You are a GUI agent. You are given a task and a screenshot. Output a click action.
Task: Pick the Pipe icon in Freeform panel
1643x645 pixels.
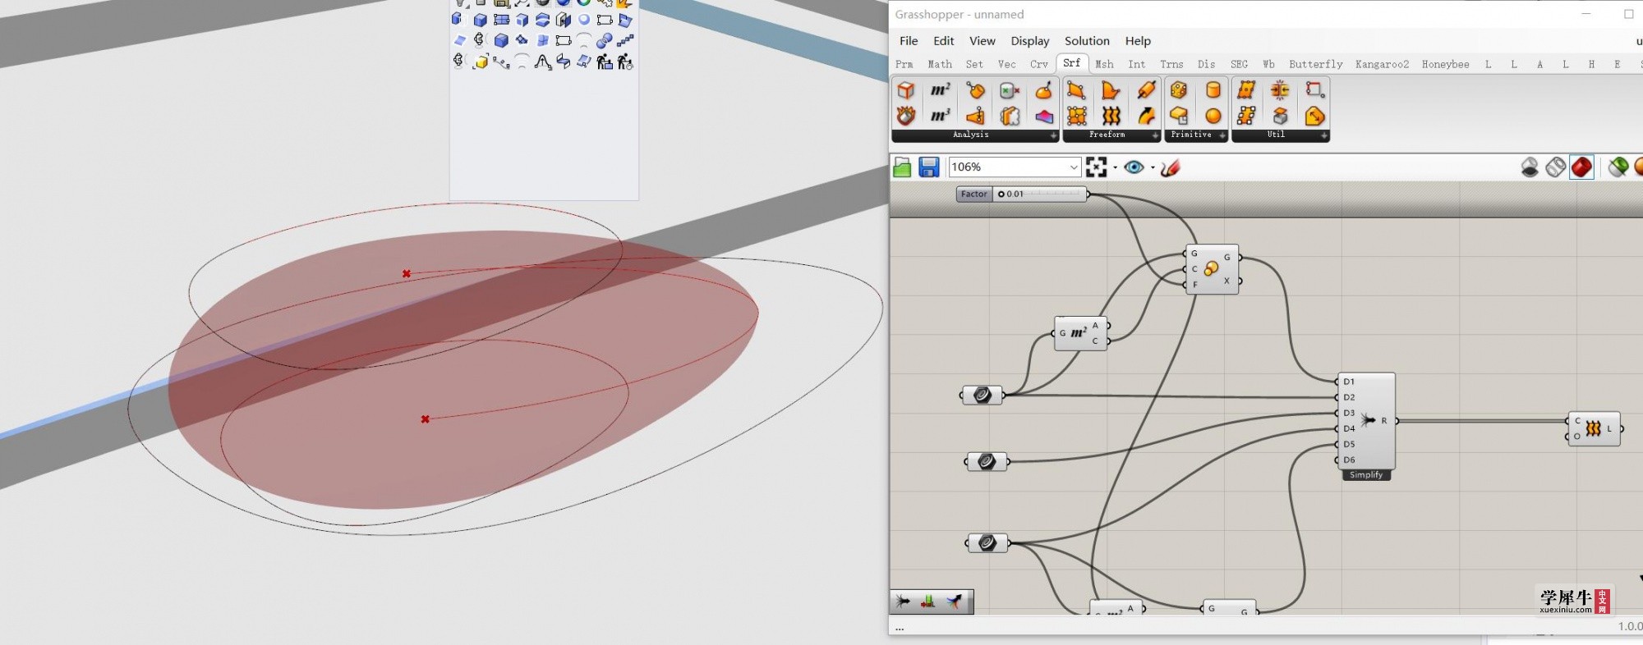point(1147,90)
